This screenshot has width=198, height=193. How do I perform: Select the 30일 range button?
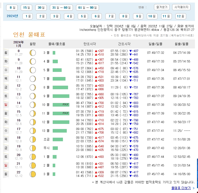coord(41,8)
